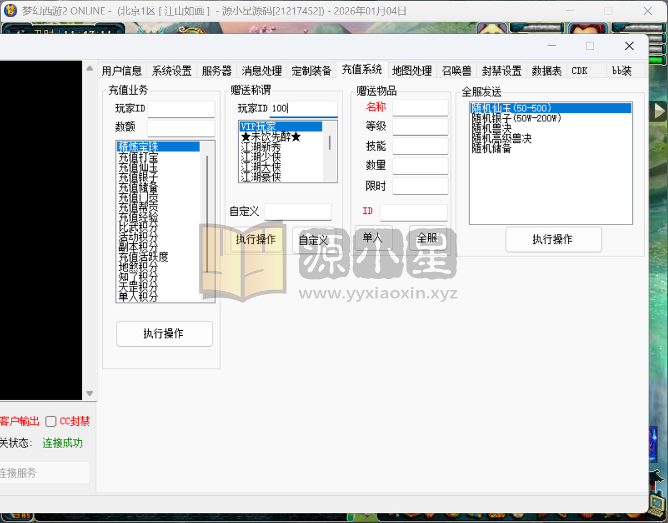Image resolution: width=668 pixels, height=523 pixels.
Task: Click the 全服 button in 赠送物品 section
Action: (x=428, y=237)
